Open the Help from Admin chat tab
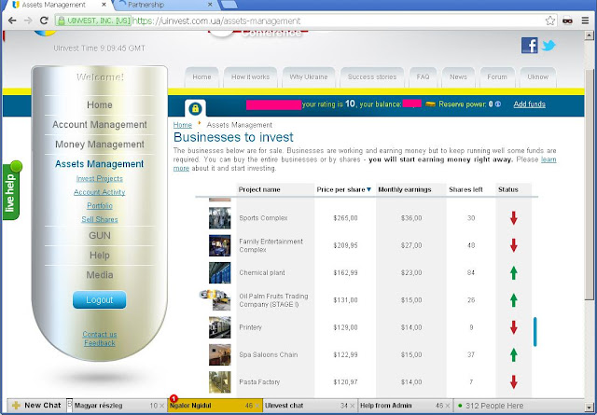The height and width of the screenshot is (415, 597). pos(406,406)
